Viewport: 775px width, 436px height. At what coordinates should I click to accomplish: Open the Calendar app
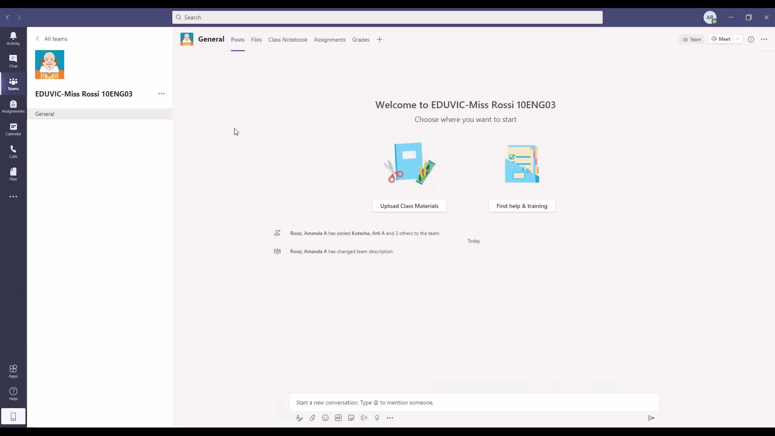13,129
